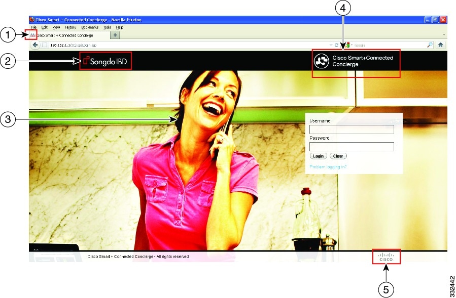Image resolution: width=456 pixels, height=298 pixels.
Task: Click the Cisco favicon on the tab
Action: tap(32, 35)
